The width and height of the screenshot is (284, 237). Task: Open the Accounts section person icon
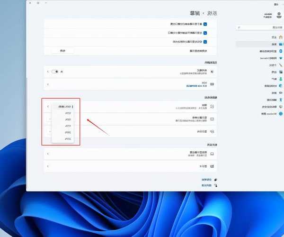[281, 79]
